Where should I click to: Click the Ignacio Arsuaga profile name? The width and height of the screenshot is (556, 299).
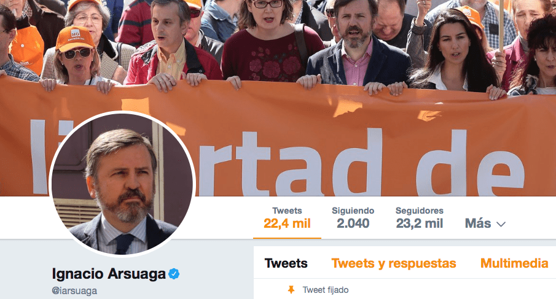[x=109, y=274]
